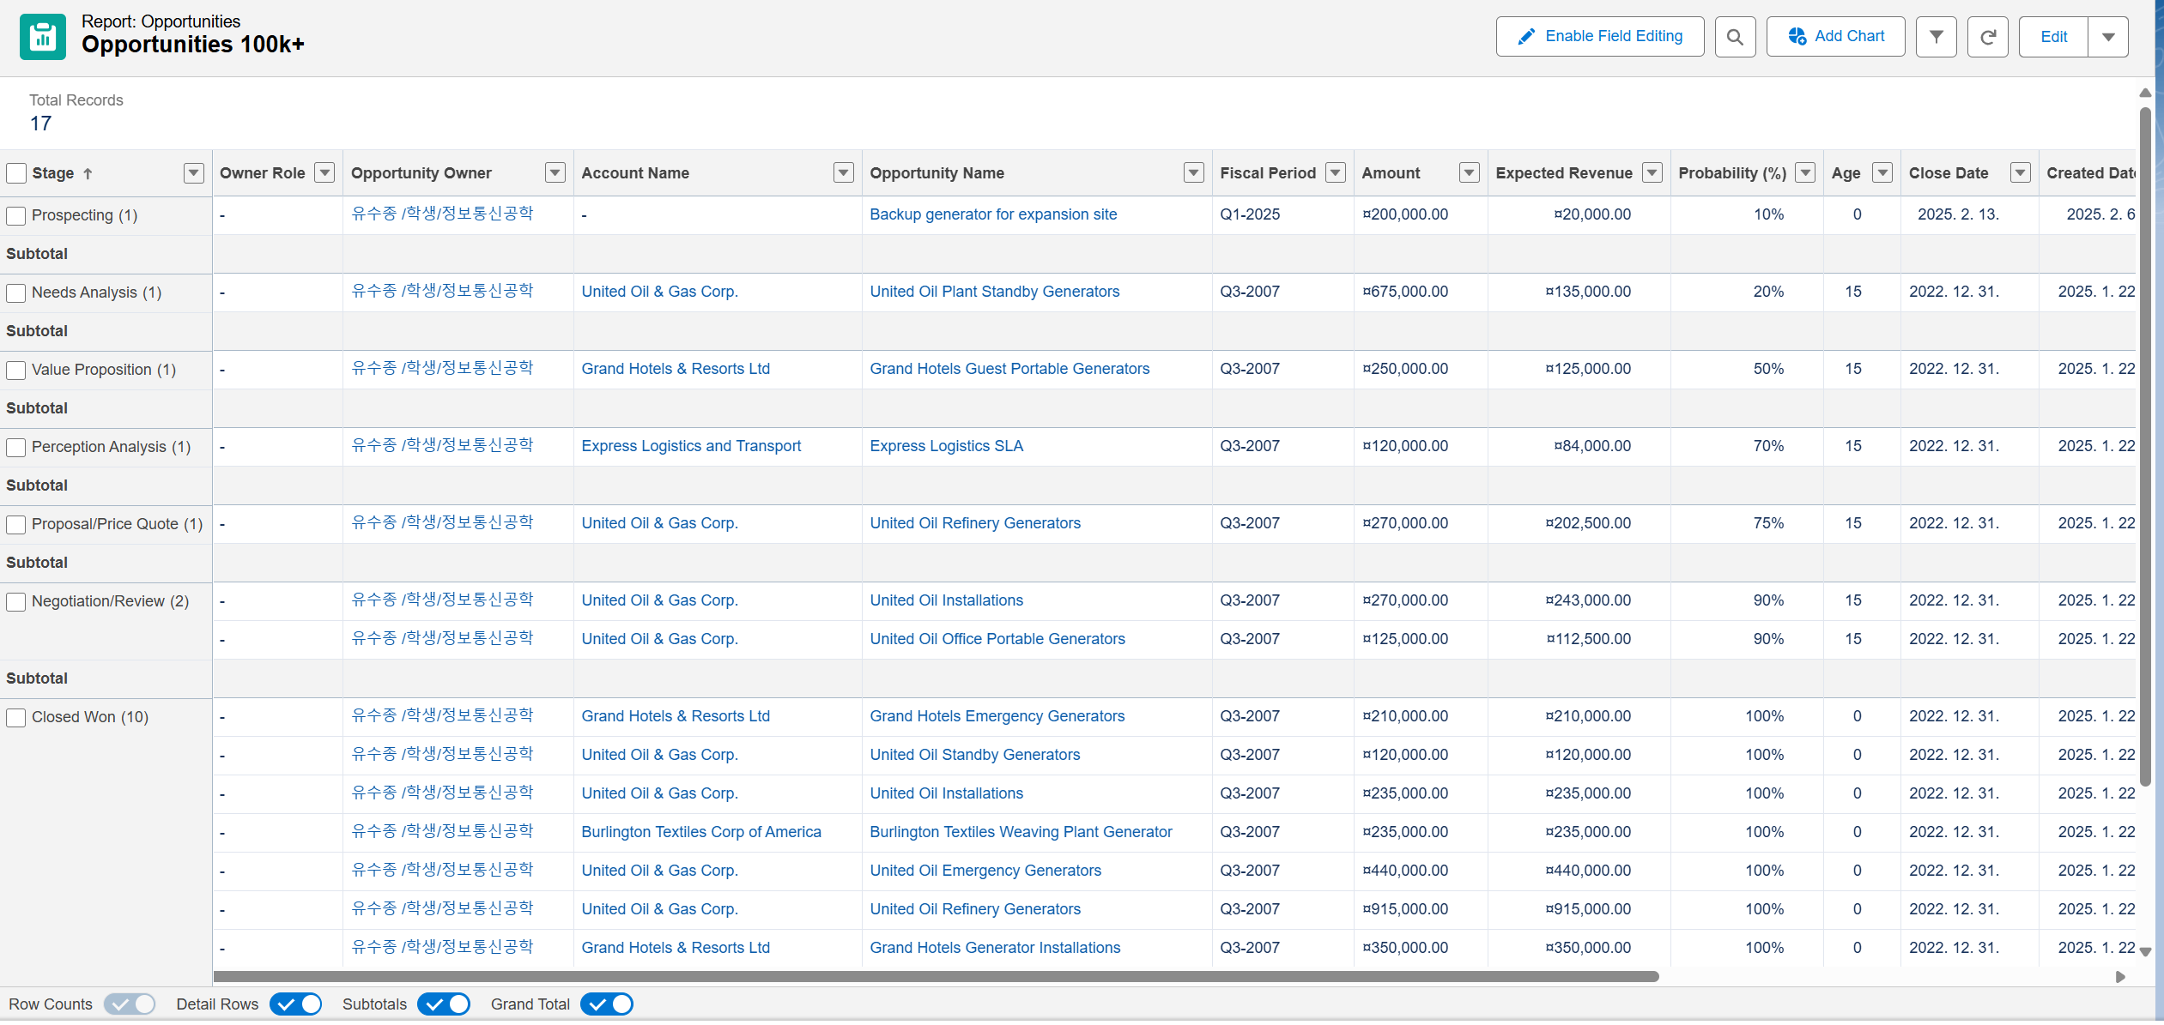
Task: Click the right scroll arrow of horizontal scrollbar
Action: coord(2120,977)
